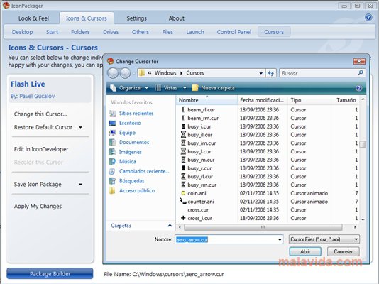Select the Escritorio icon in favorites

[x=112, y=123]
